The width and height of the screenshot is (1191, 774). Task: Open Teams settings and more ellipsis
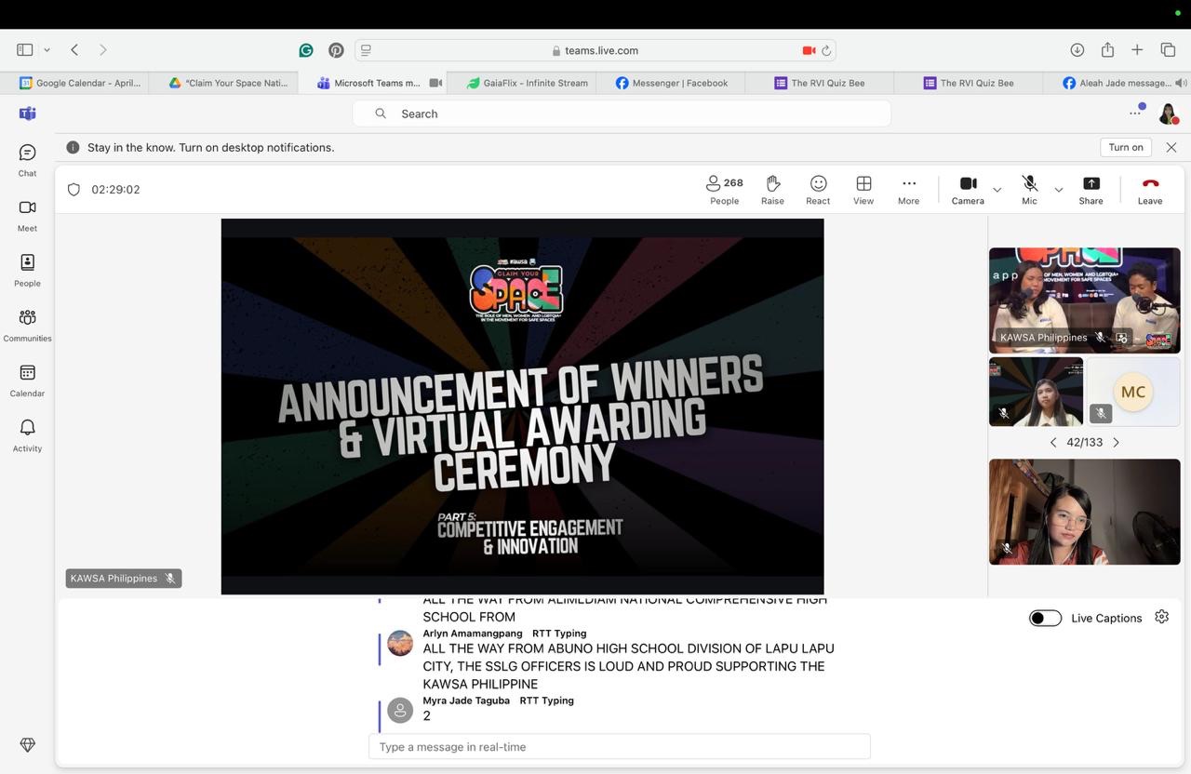point(1135,113)
